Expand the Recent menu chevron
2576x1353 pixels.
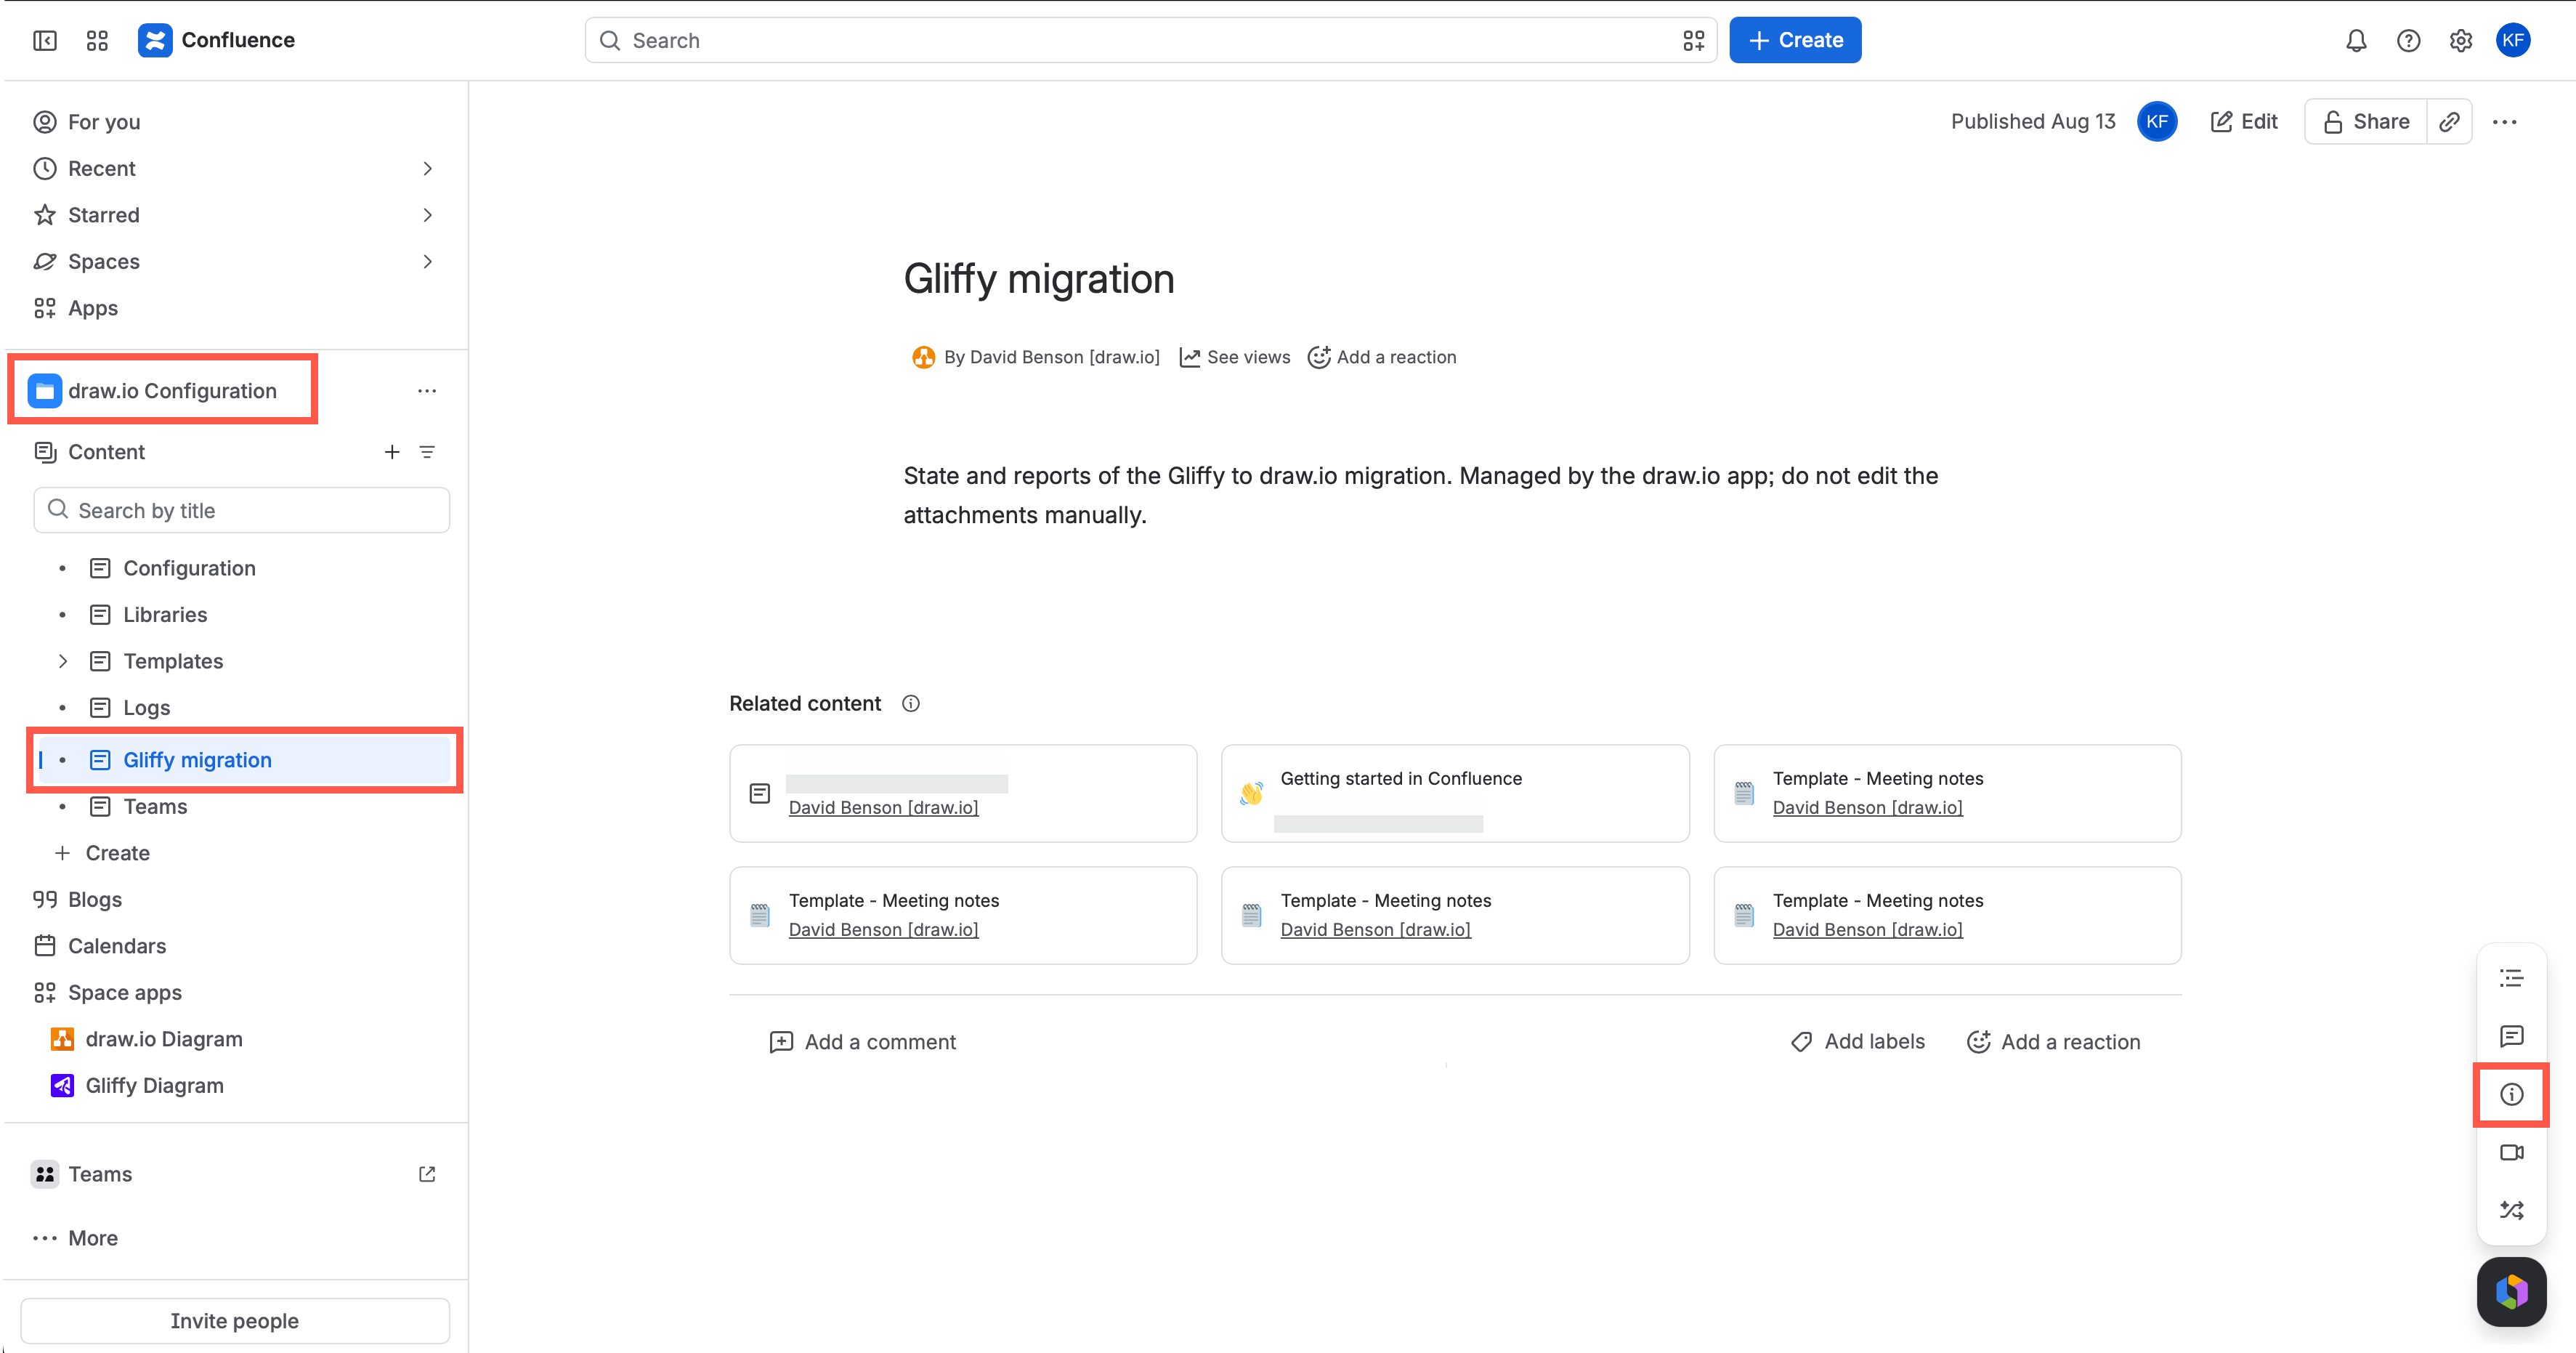pyautogui.click(x=427, y=169)
